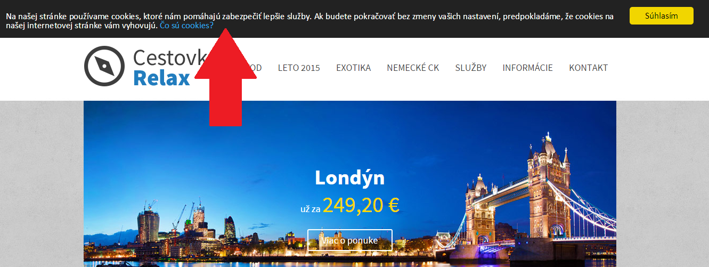Open the KONTAKT page

(x=588, y=68)
